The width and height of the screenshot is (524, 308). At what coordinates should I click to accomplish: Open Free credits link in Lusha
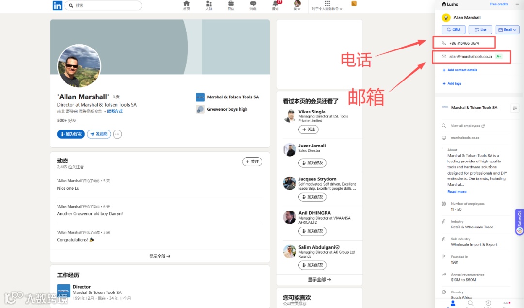499,4
